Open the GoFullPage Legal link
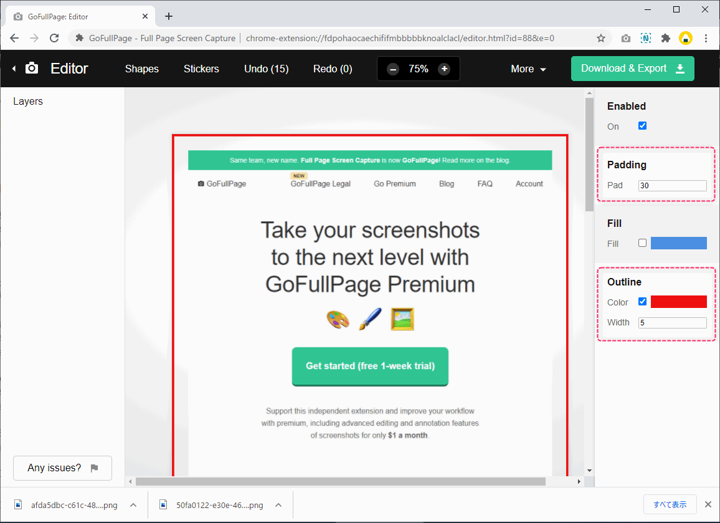This screenshot has height=523, width=720. click(x=321, y=184)
